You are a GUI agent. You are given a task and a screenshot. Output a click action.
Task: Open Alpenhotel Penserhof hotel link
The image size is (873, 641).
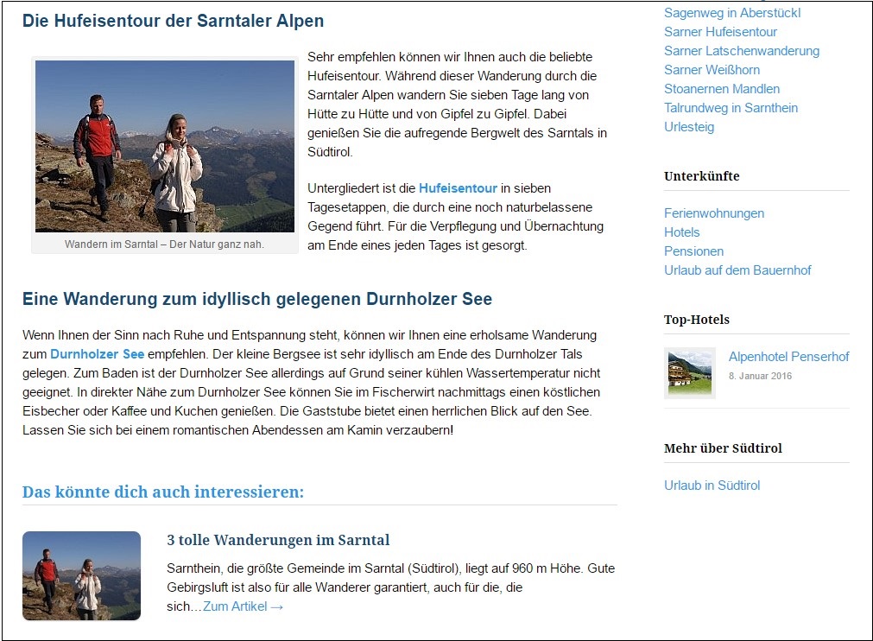(x=788, y=357)
